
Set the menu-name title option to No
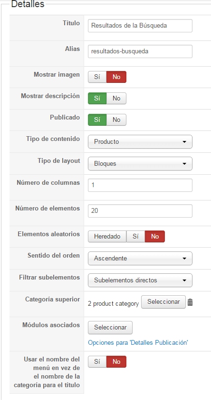pos(116,361)
